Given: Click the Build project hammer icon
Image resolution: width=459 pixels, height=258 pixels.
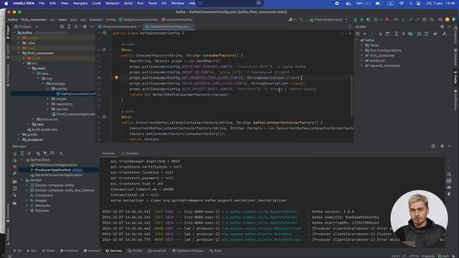Looking at the screenshot, I should 301,19.
